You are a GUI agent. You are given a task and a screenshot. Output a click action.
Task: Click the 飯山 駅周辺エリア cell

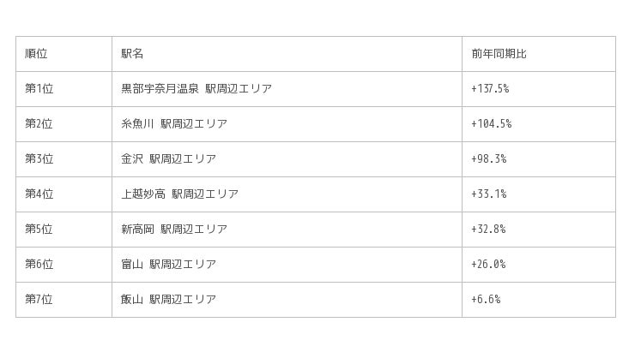pos(168,300)
